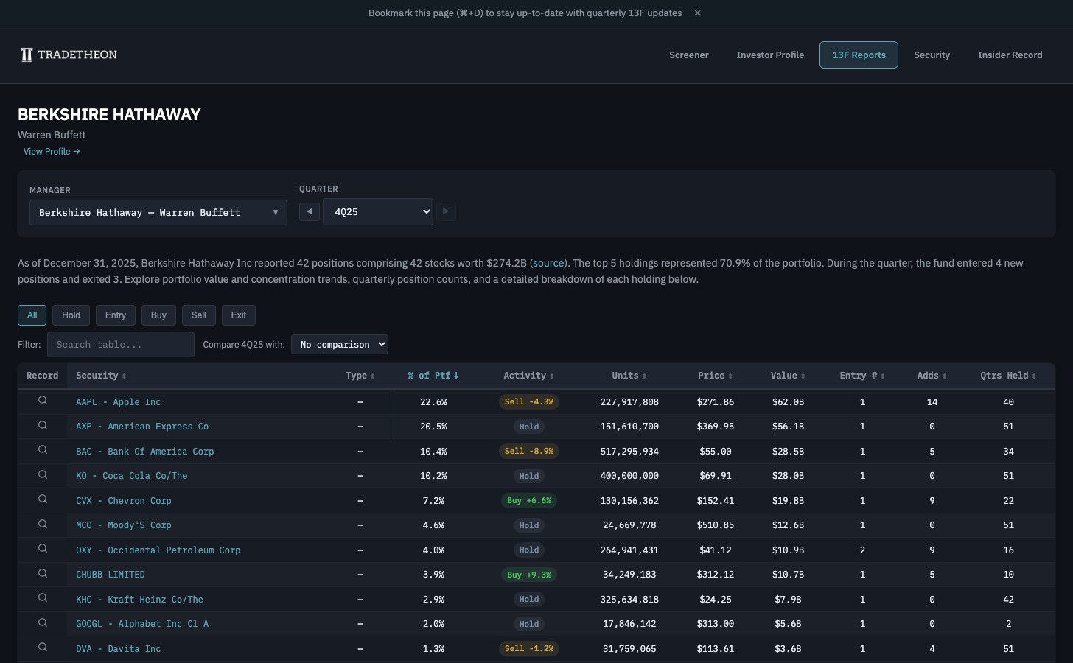Open the Manager dropdown for Berkshire Hathaway
Screen dimensions: 1073x663
[x=158, y=213]
